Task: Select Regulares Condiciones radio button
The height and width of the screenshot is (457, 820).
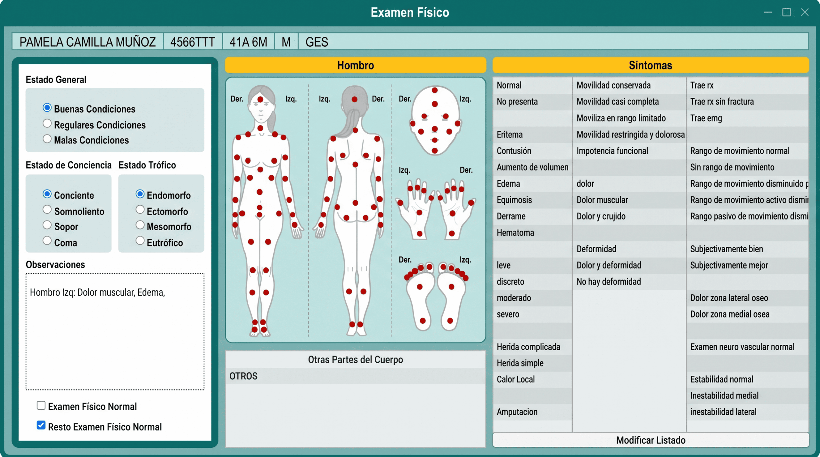Action: (x=47, y=124)
